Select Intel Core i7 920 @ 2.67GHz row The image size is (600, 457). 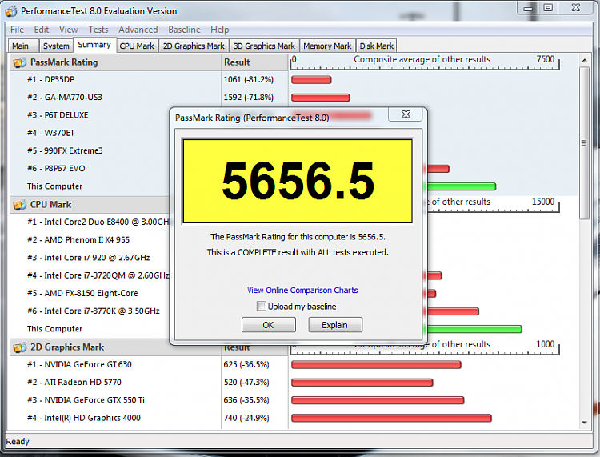pyautogui.click(x=90, y=258)
